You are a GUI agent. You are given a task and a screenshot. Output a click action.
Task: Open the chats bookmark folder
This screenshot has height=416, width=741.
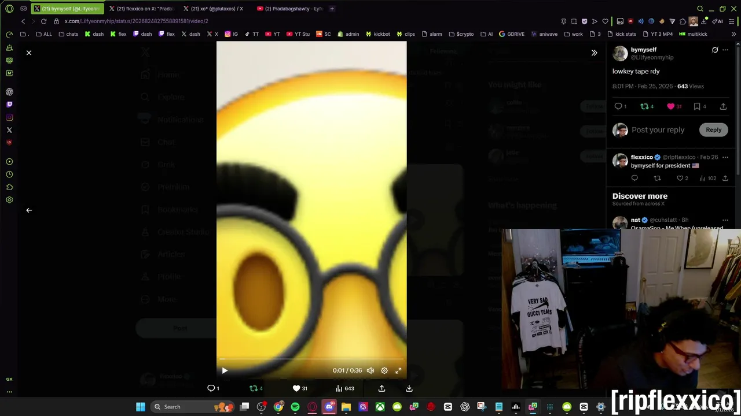click(x=68, y=34)
